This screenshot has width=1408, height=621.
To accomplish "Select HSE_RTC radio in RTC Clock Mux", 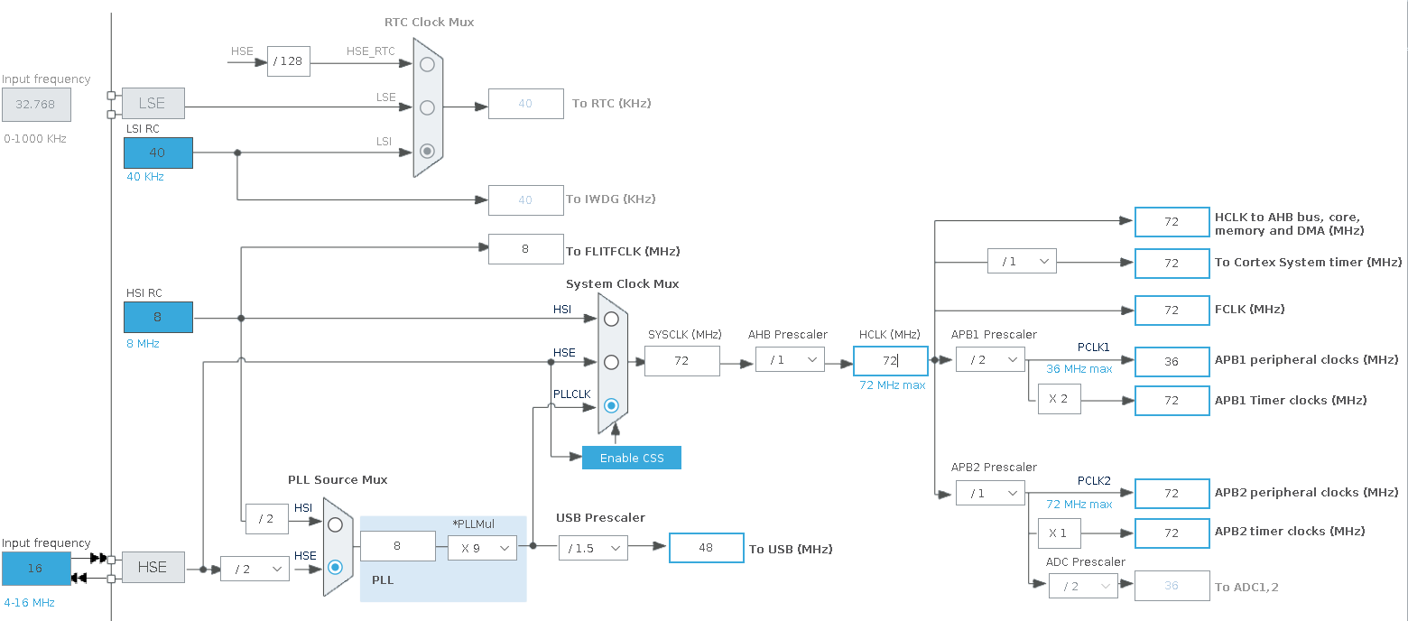I will click(427, 64).
